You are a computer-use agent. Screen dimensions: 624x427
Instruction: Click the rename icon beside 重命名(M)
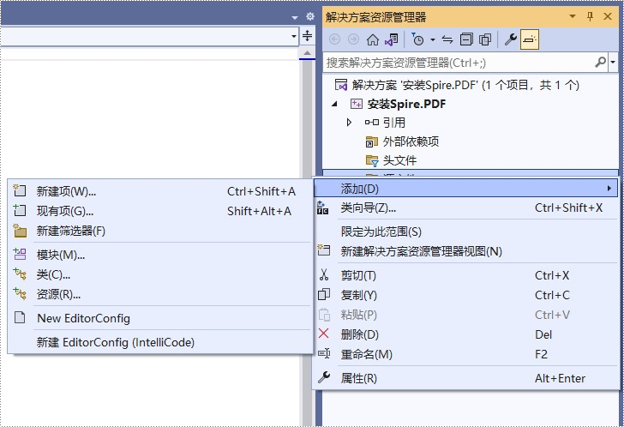324,353
